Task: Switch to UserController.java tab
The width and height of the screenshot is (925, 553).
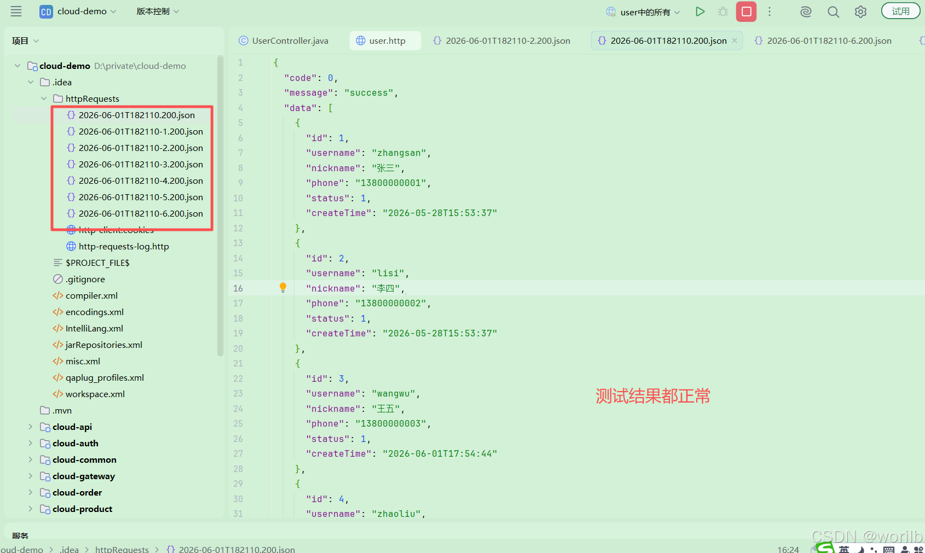Action: pos(284,40)
